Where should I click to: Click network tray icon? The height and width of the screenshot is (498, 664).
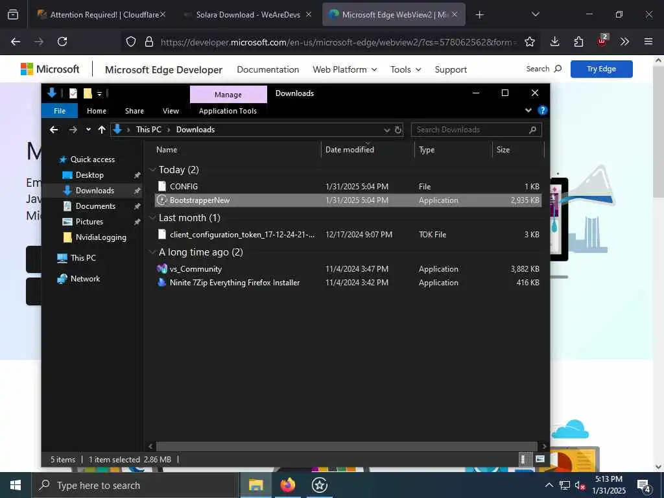pos(565,486)
